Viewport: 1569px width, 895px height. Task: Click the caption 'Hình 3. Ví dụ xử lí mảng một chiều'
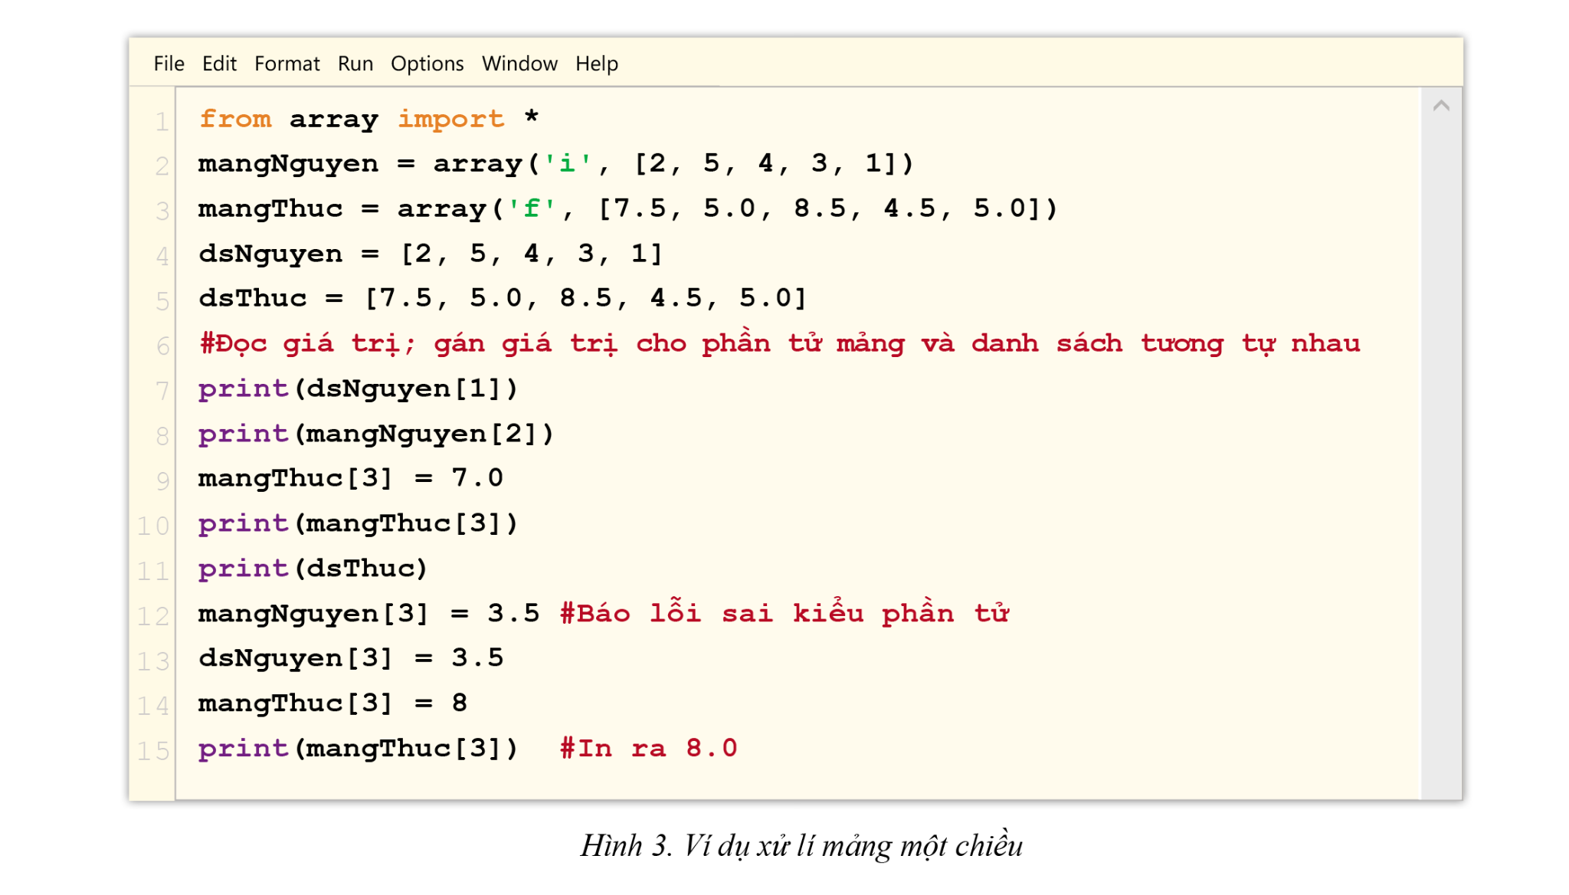click(x=801, y=846)
